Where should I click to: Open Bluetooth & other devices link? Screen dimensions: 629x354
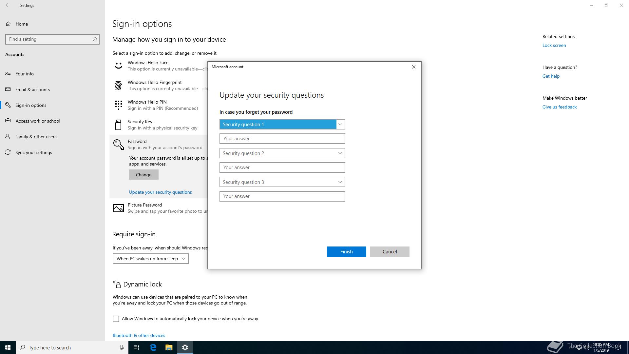pos(139,335)
